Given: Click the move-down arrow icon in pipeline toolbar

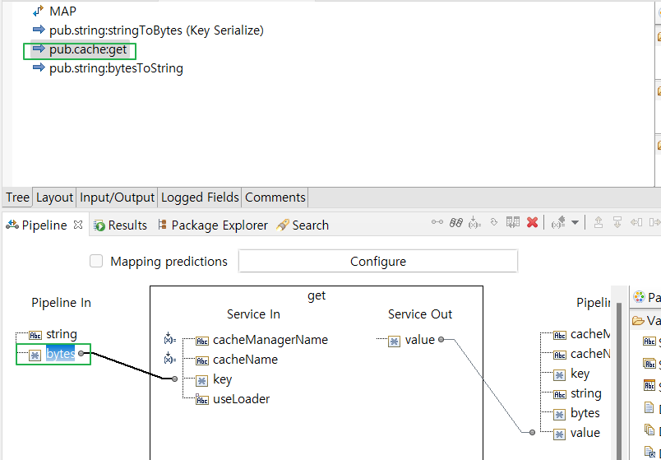Looking at the screenshot, I should [617, 223].
